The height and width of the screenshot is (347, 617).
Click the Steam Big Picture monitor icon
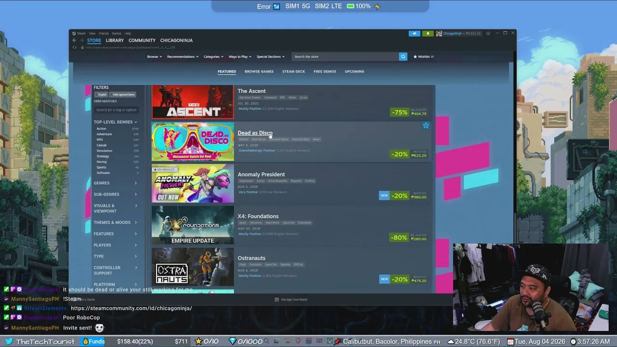coord(488,33)
